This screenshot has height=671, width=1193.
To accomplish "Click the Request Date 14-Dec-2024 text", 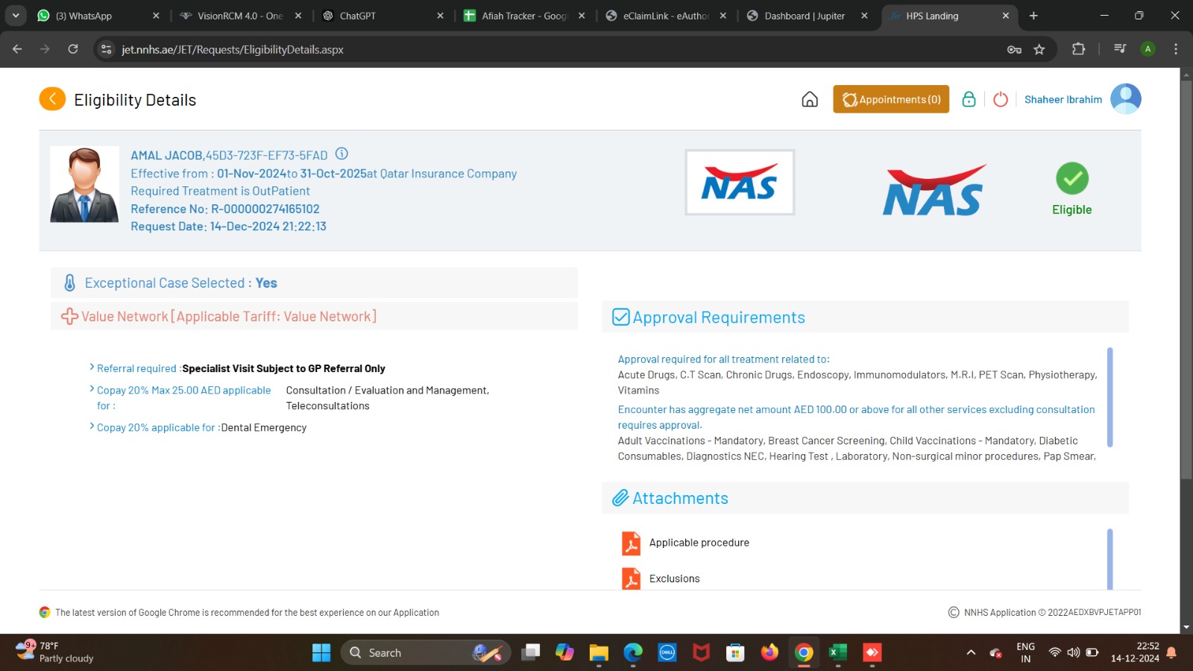I will click(x=229, y=227).
